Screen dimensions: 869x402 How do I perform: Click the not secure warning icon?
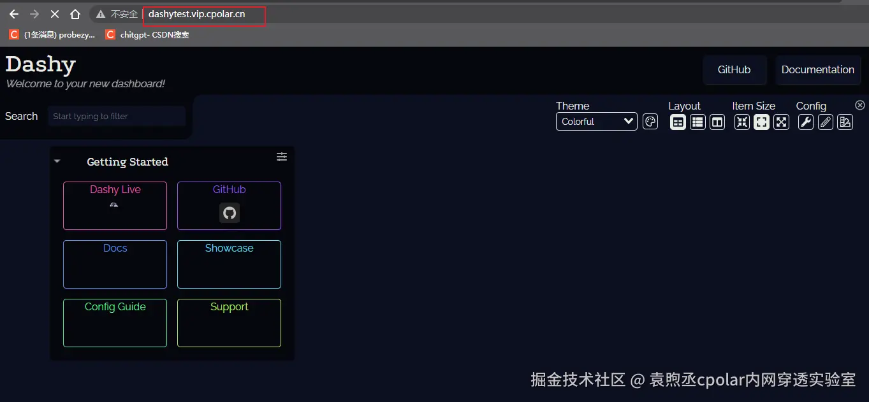[101, 14]
